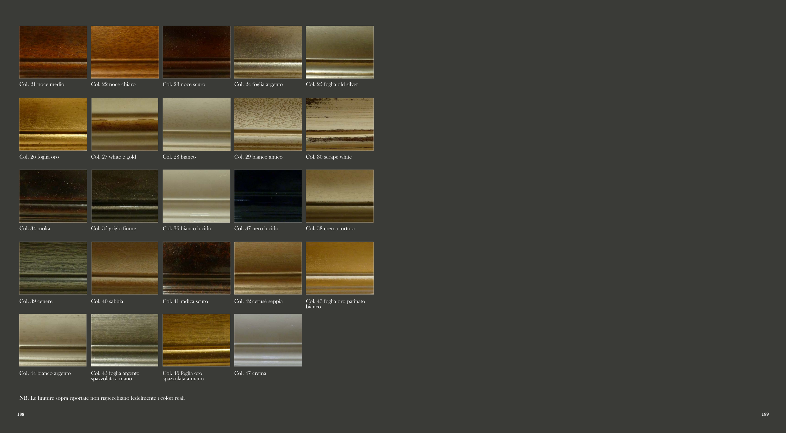Select the cenere grey wood swatch
786x433 pixels.
(53, 268)
